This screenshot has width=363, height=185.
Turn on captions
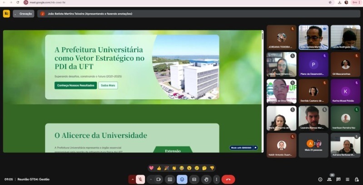pos(194,179)
